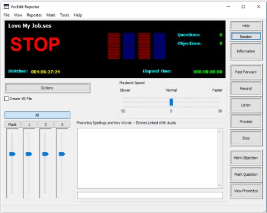Image resolution: width=267 pixels, height=213 pixels.
Task: Click the Options button
Action: pos(47,88)
